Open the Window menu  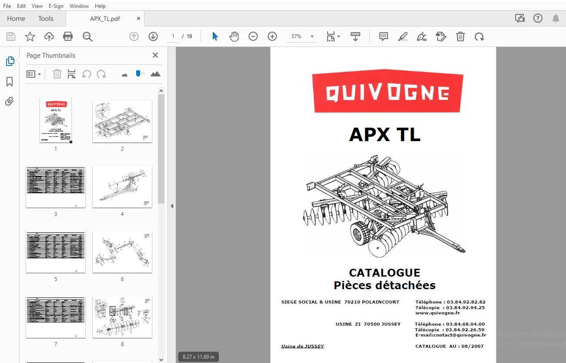pyautogui.click(x=79, y=6)
